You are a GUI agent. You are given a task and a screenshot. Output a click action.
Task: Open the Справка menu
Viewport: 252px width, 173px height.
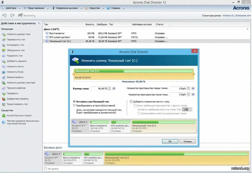(116, 8)
